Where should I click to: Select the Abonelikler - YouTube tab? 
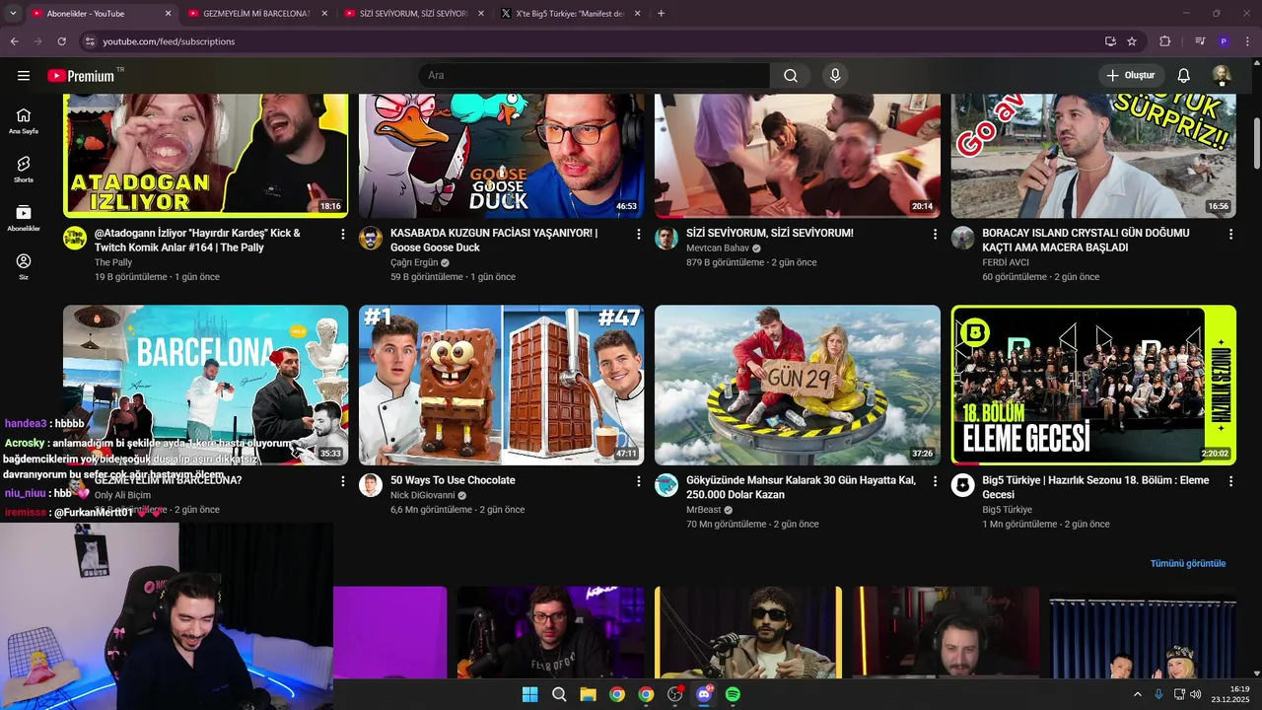(x=99, y=14)
